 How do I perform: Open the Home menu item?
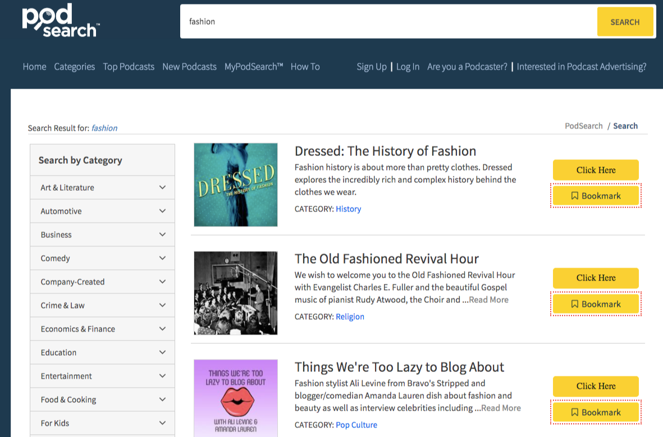[34, 67]
